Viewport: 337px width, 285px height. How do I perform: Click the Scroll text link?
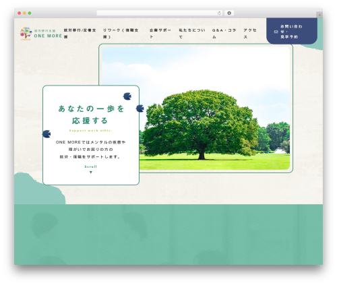coord(91,166)
